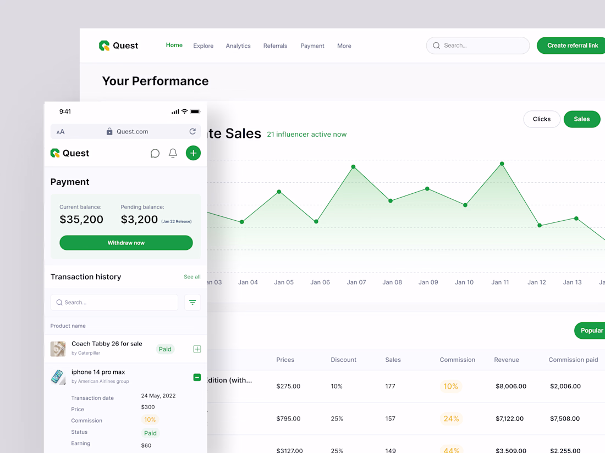Go to the Home tab
This screenshot has height=453, width=605.
click(x=174, y=45)
